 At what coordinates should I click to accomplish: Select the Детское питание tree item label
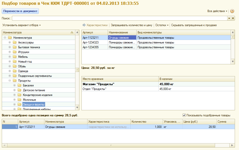click(34, 90)
